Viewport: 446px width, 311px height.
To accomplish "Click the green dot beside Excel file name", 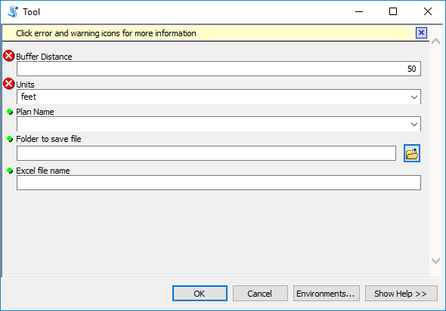I will tap(10, 171).
